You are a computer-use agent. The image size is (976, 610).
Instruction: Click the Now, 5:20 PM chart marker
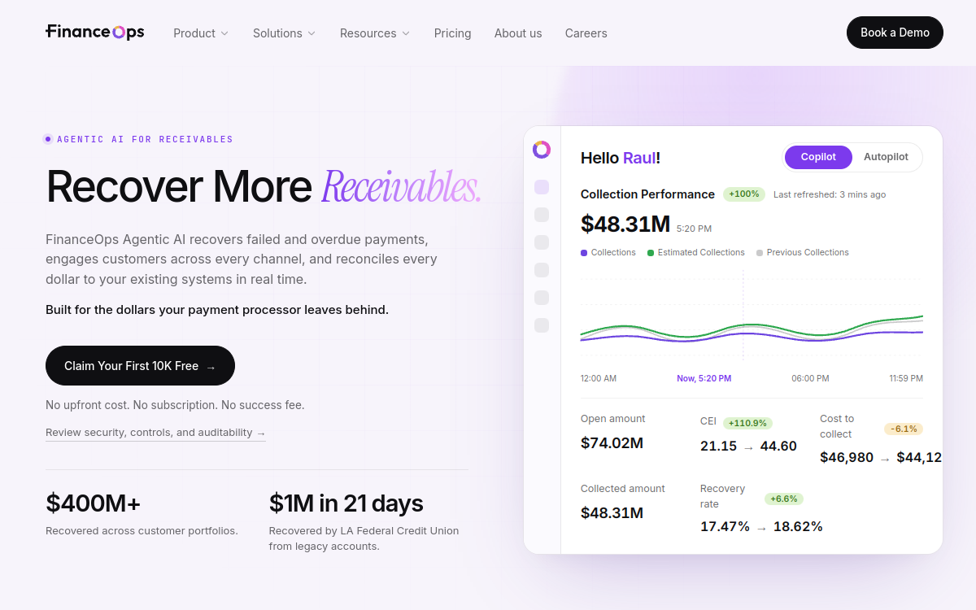point(704,378)
